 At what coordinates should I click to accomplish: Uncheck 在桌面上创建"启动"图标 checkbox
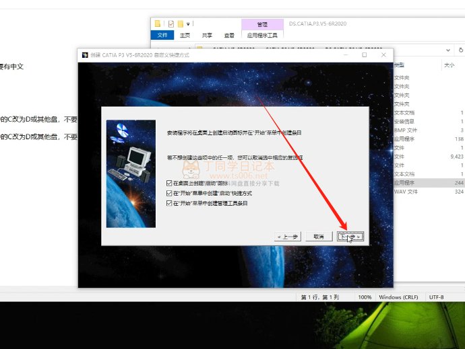(x=169, y=183)
